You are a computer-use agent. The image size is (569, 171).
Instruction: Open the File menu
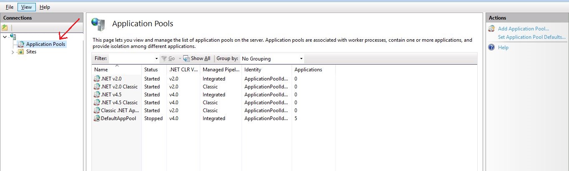tap(9, 7)
